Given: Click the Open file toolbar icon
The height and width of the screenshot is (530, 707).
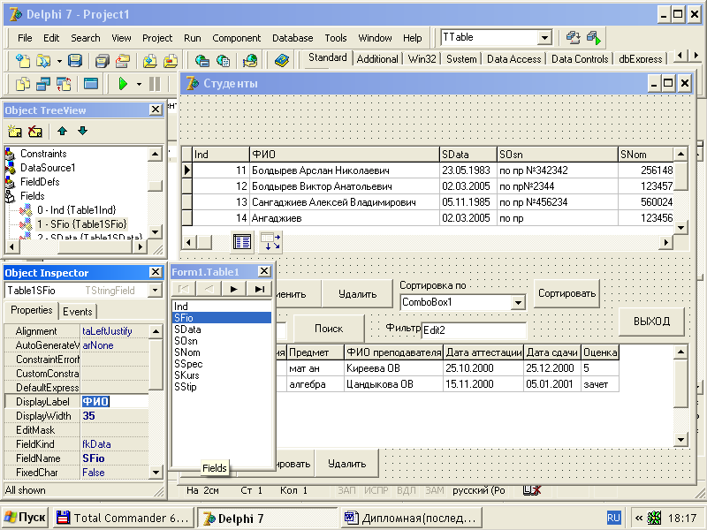Looking at the screenshot, I should [x=43, y=60].
